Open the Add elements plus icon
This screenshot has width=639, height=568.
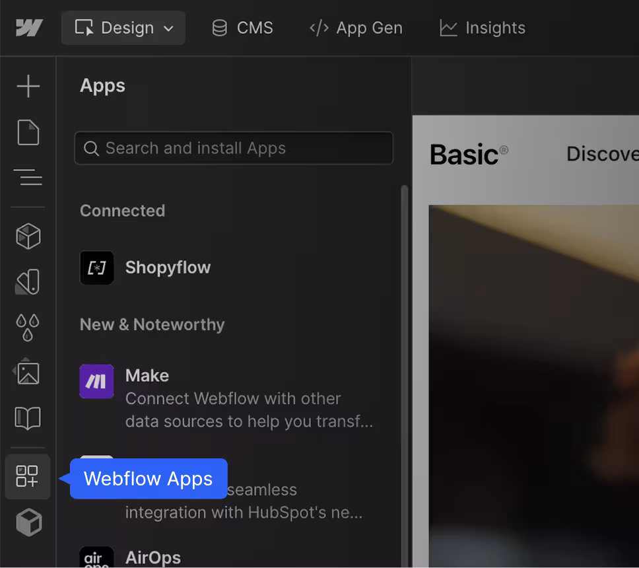coord(28,87)
